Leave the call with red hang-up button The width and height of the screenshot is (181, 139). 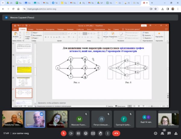tap(116, 133)
